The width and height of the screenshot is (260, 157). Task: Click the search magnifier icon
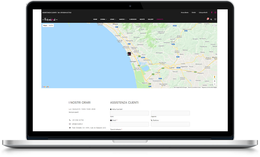click(x=211, y=19)
